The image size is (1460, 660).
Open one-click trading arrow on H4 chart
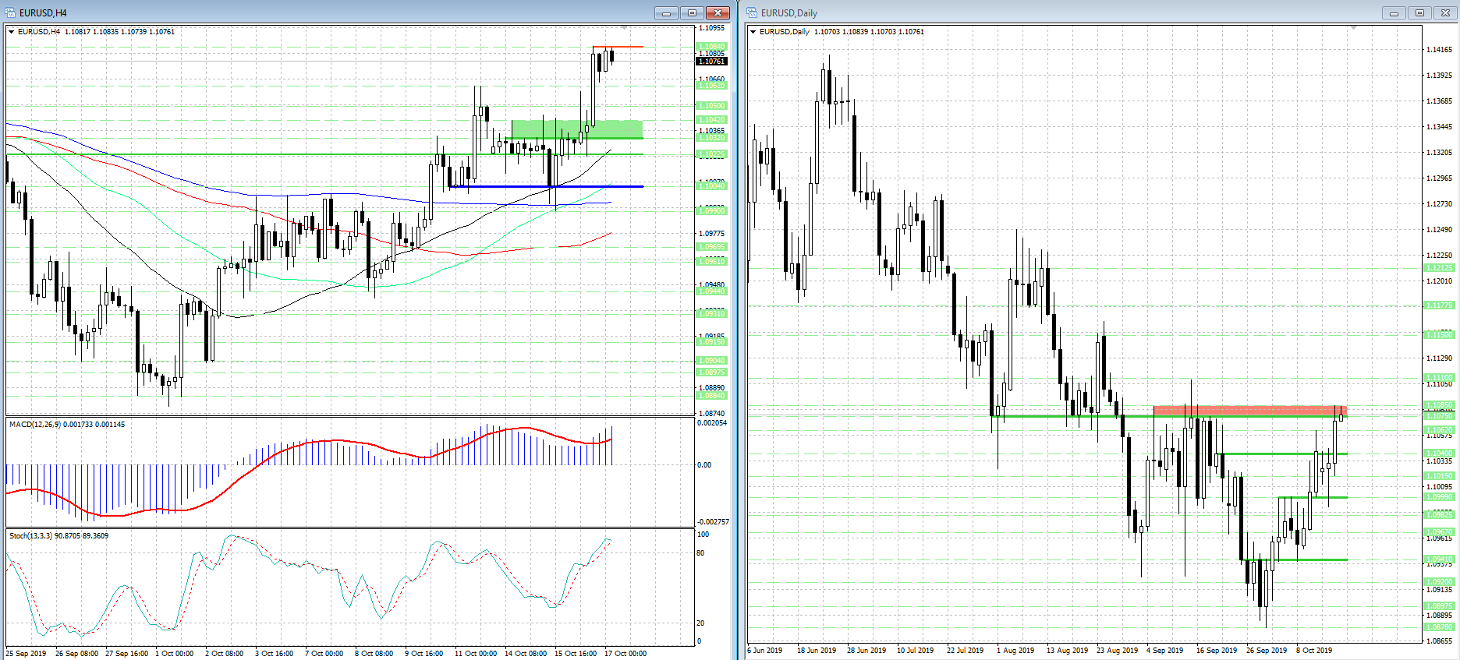12,32
